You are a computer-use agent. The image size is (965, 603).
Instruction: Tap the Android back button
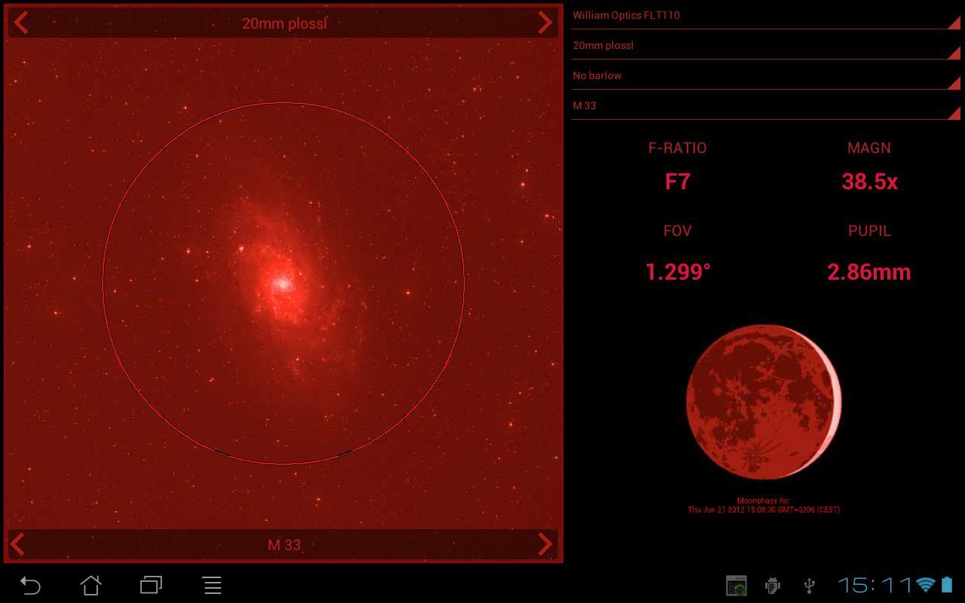click(30, 585)
